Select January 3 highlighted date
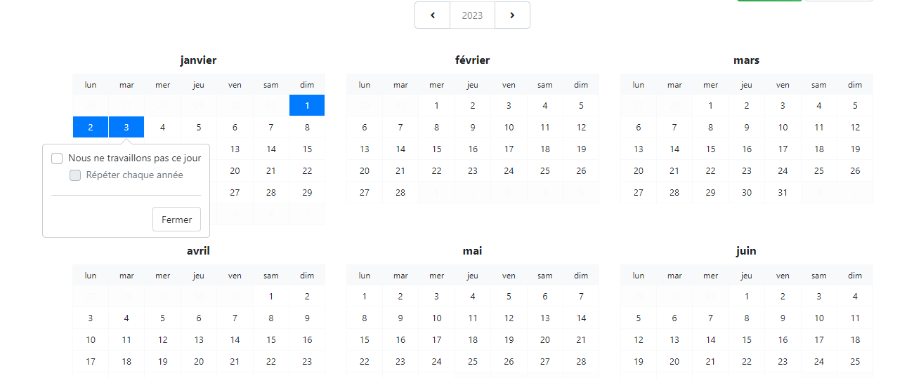 (x=126, y=128)
